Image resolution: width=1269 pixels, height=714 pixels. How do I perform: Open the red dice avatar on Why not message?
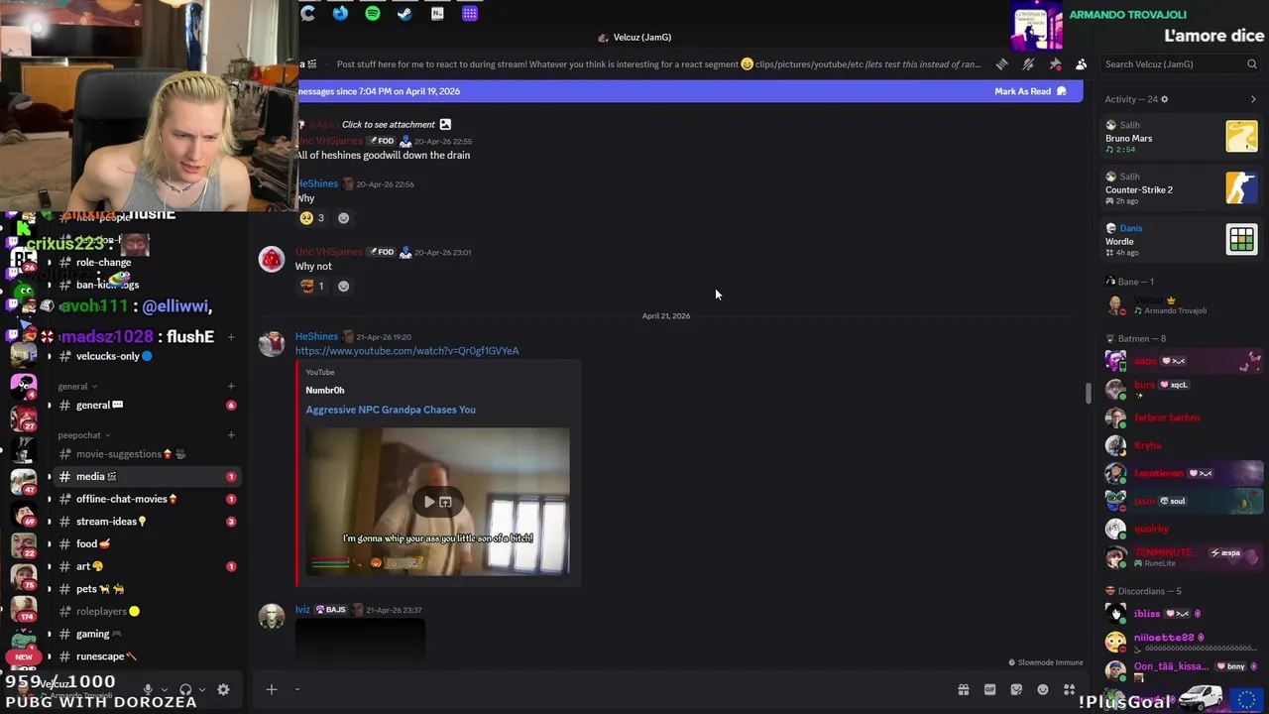(272, 259)
